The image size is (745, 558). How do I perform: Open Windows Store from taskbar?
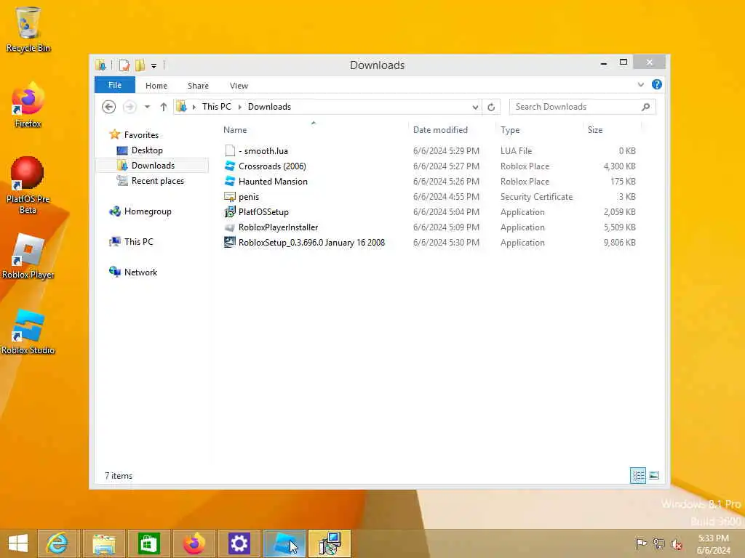tap(148, 543)
